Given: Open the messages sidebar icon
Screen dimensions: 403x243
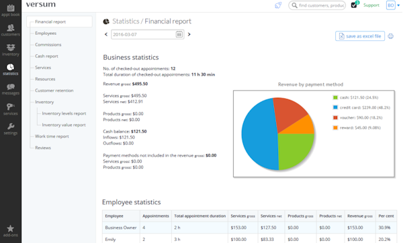Looking at the screenshot, I should coord(11,89).
